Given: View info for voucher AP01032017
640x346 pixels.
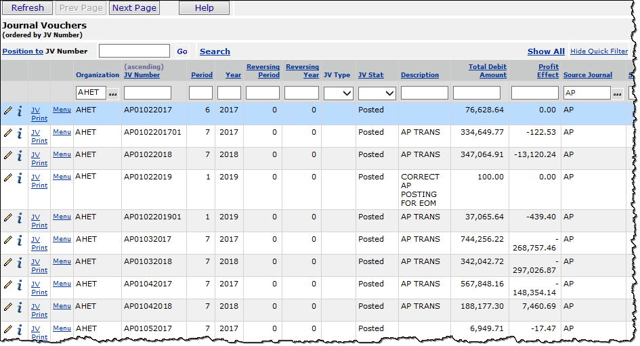Looking at the screenshot, I should pos(20,240).
